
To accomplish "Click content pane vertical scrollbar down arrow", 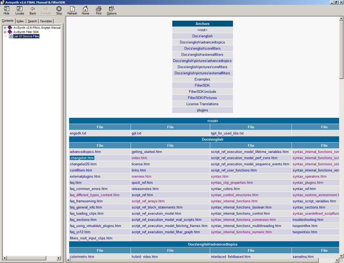I will tap(341, 256).
